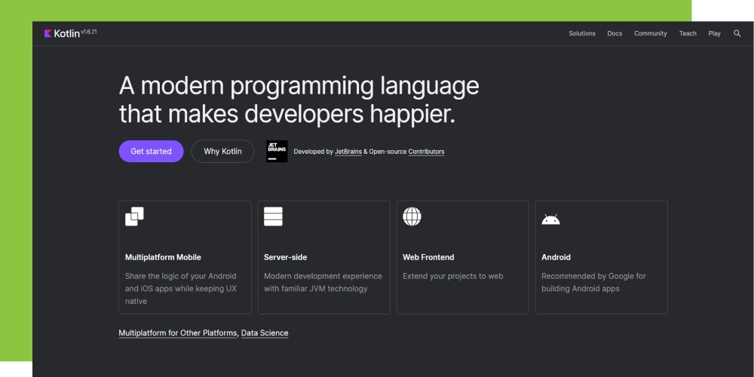Viewport: 754px width, 377px height.
Task: Open the search magnifier icon
Action: point(737,33)
